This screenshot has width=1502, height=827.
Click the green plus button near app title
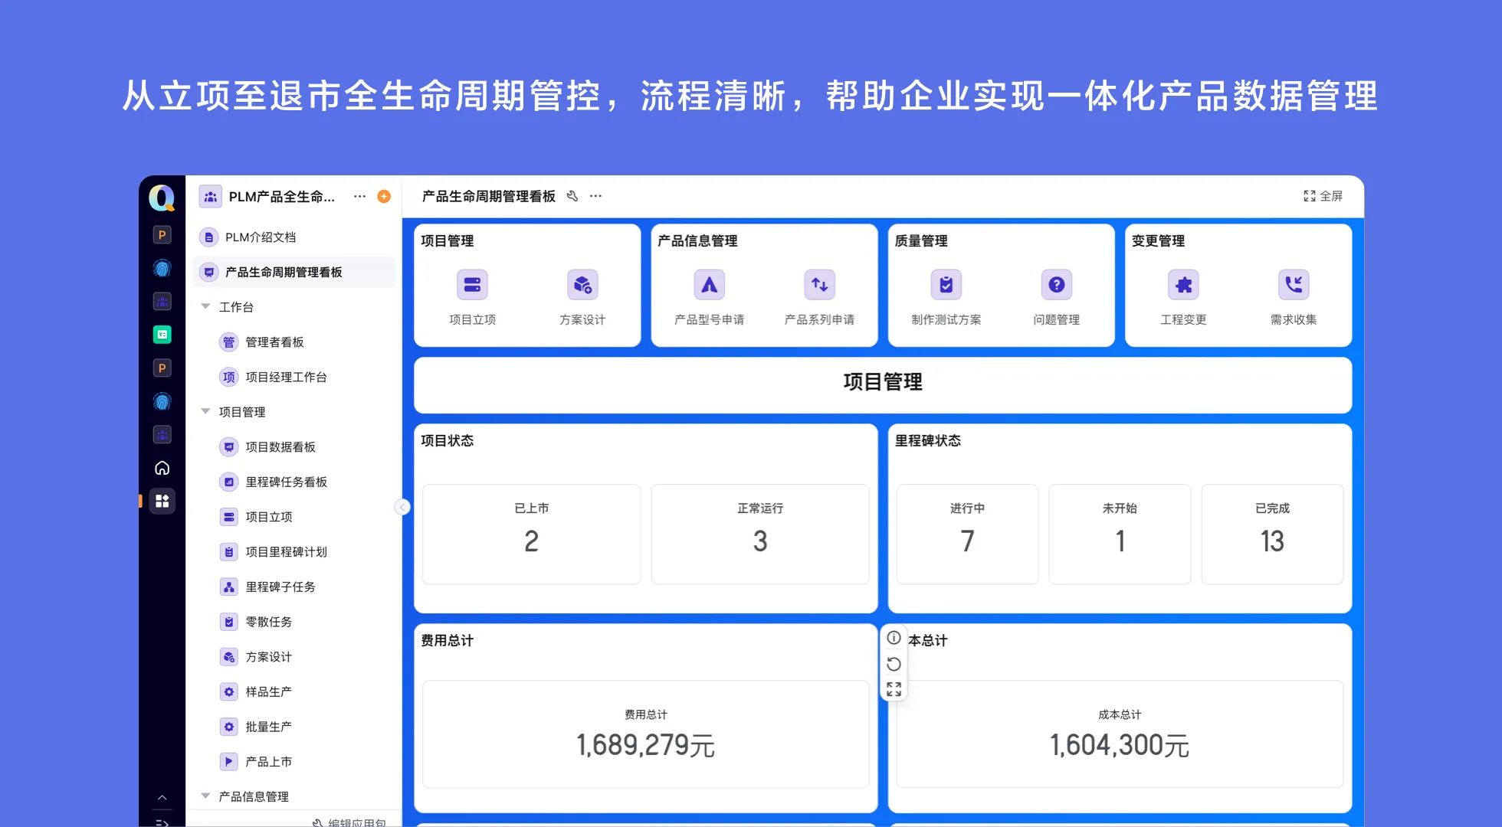click(x=383, y=196)
